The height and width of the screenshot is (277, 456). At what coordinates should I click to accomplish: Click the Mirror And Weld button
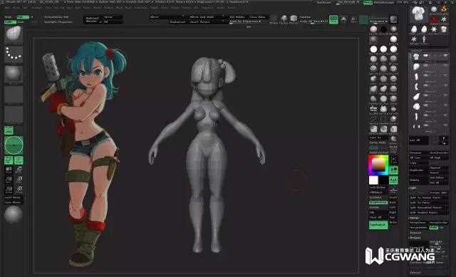click(207, 17)
